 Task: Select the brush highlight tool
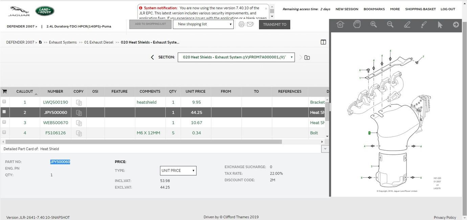tap(423, 24)
